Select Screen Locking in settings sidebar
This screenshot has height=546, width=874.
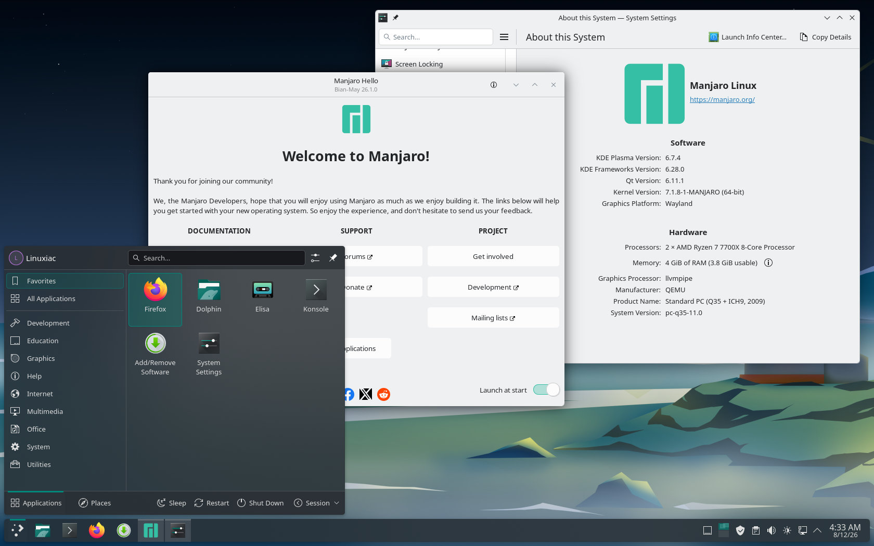[x=441, y=64]
